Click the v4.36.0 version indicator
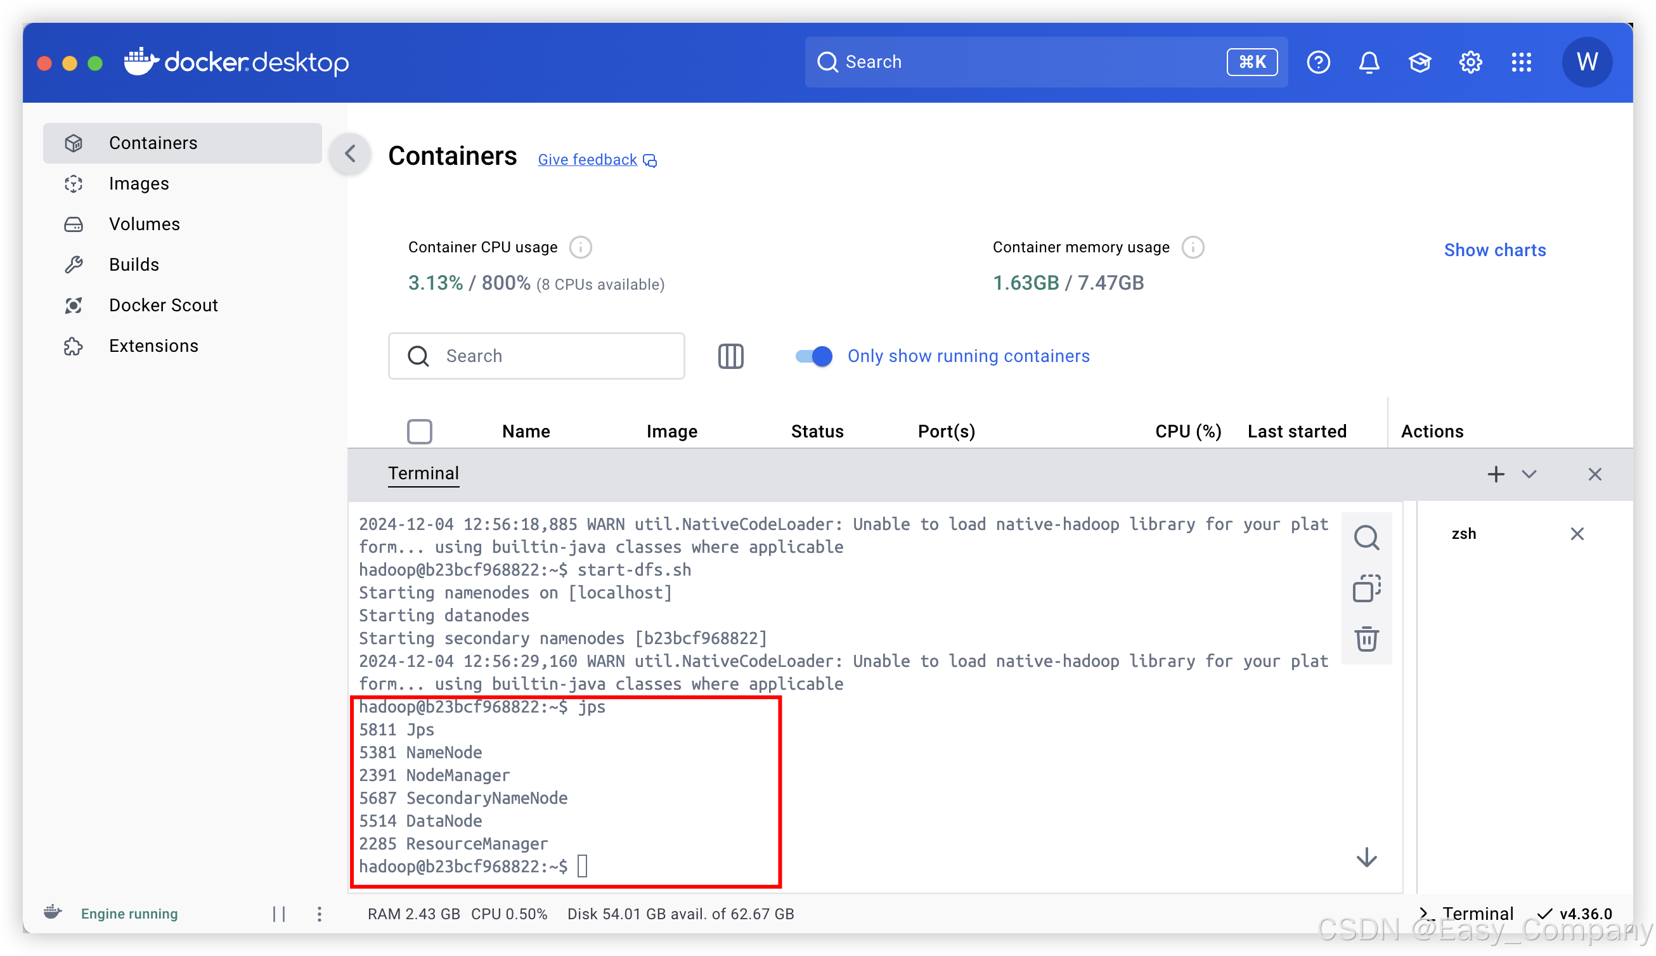The image size is (1656, 956). (x=1575, y=914)
